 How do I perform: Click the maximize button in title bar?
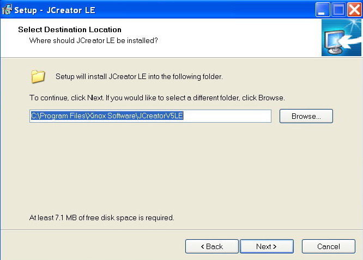tap(338, 10)
